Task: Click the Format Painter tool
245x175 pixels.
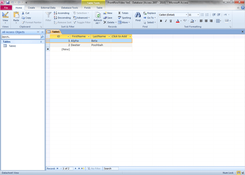Action: [x=32, y=23]
